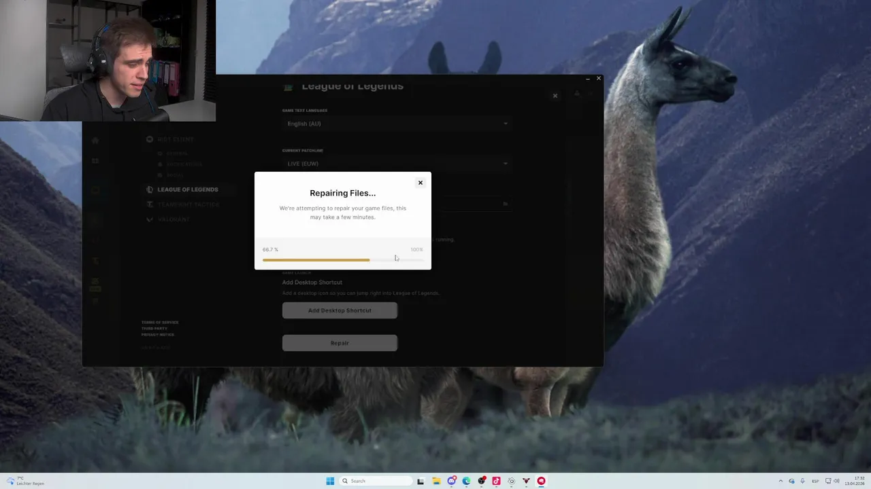Click Add Desktop Shortcut button
871x489 pixels.
[340, 310]
